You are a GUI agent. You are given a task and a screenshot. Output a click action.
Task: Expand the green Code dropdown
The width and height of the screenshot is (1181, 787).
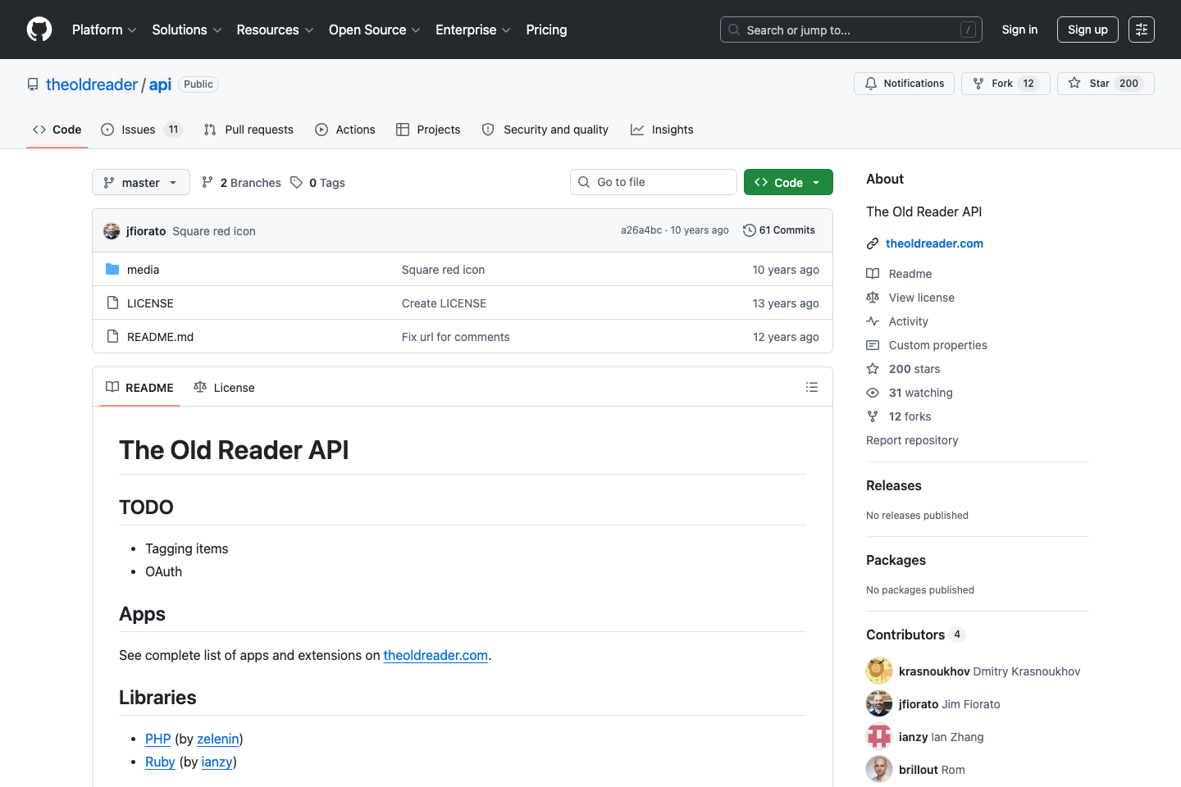(814, 182)
